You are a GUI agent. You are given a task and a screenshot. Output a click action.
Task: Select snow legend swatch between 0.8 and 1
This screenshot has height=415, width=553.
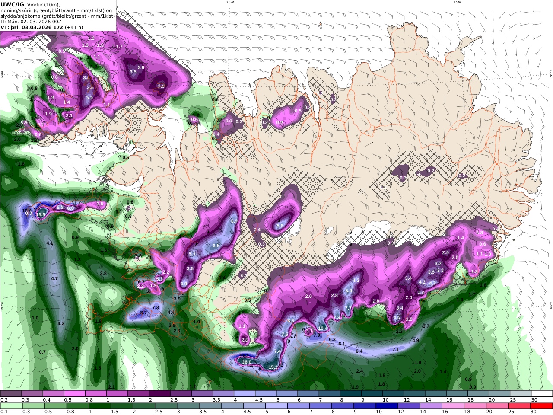tap(95, 393)
